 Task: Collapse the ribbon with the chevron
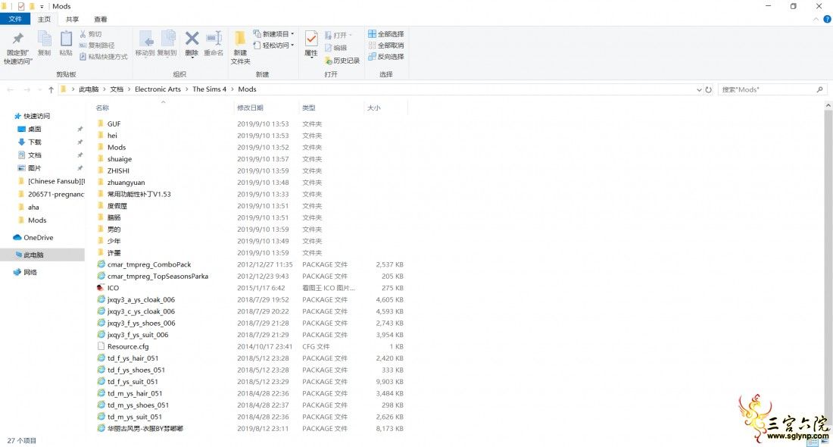tap(816, 20)
